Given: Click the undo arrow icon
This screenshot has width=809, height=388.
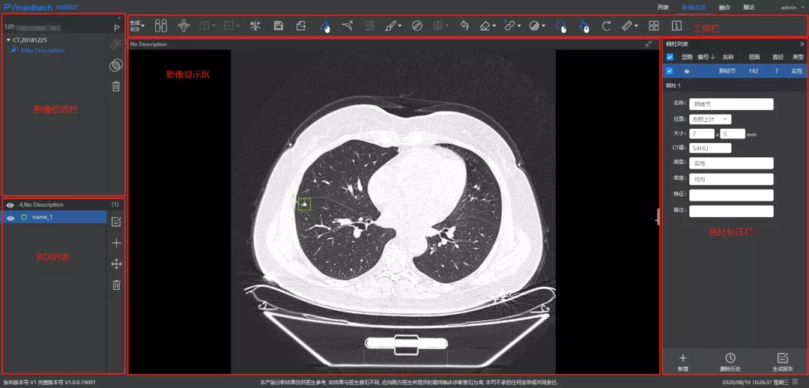Looking at the screenshot, I should click(464, 26).
